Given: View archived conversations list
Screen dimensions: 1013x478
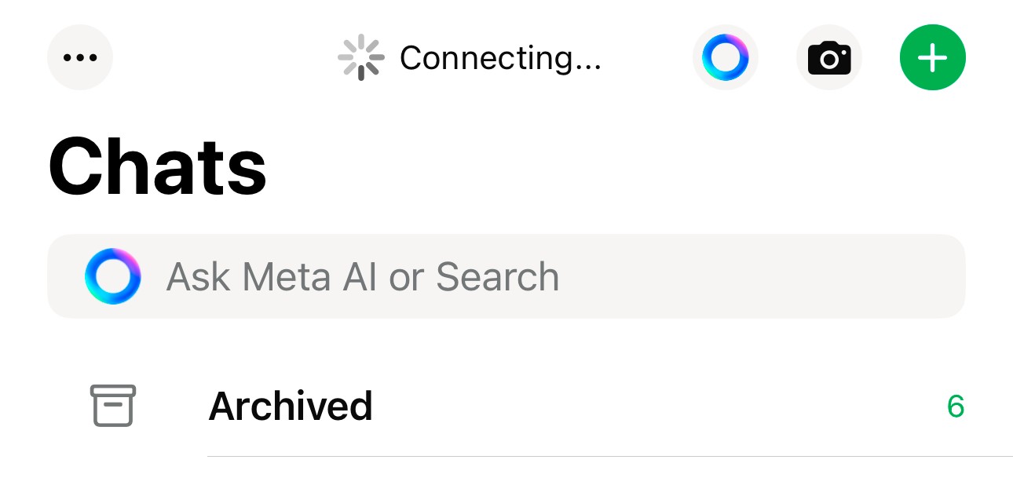Looking at the screenshot, I should tap(506, 406).
